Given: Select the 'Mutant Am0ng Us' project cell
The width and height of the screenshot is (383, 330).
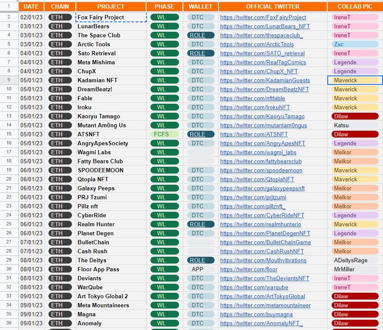Looking at the screenshot, I should [111, 125].
